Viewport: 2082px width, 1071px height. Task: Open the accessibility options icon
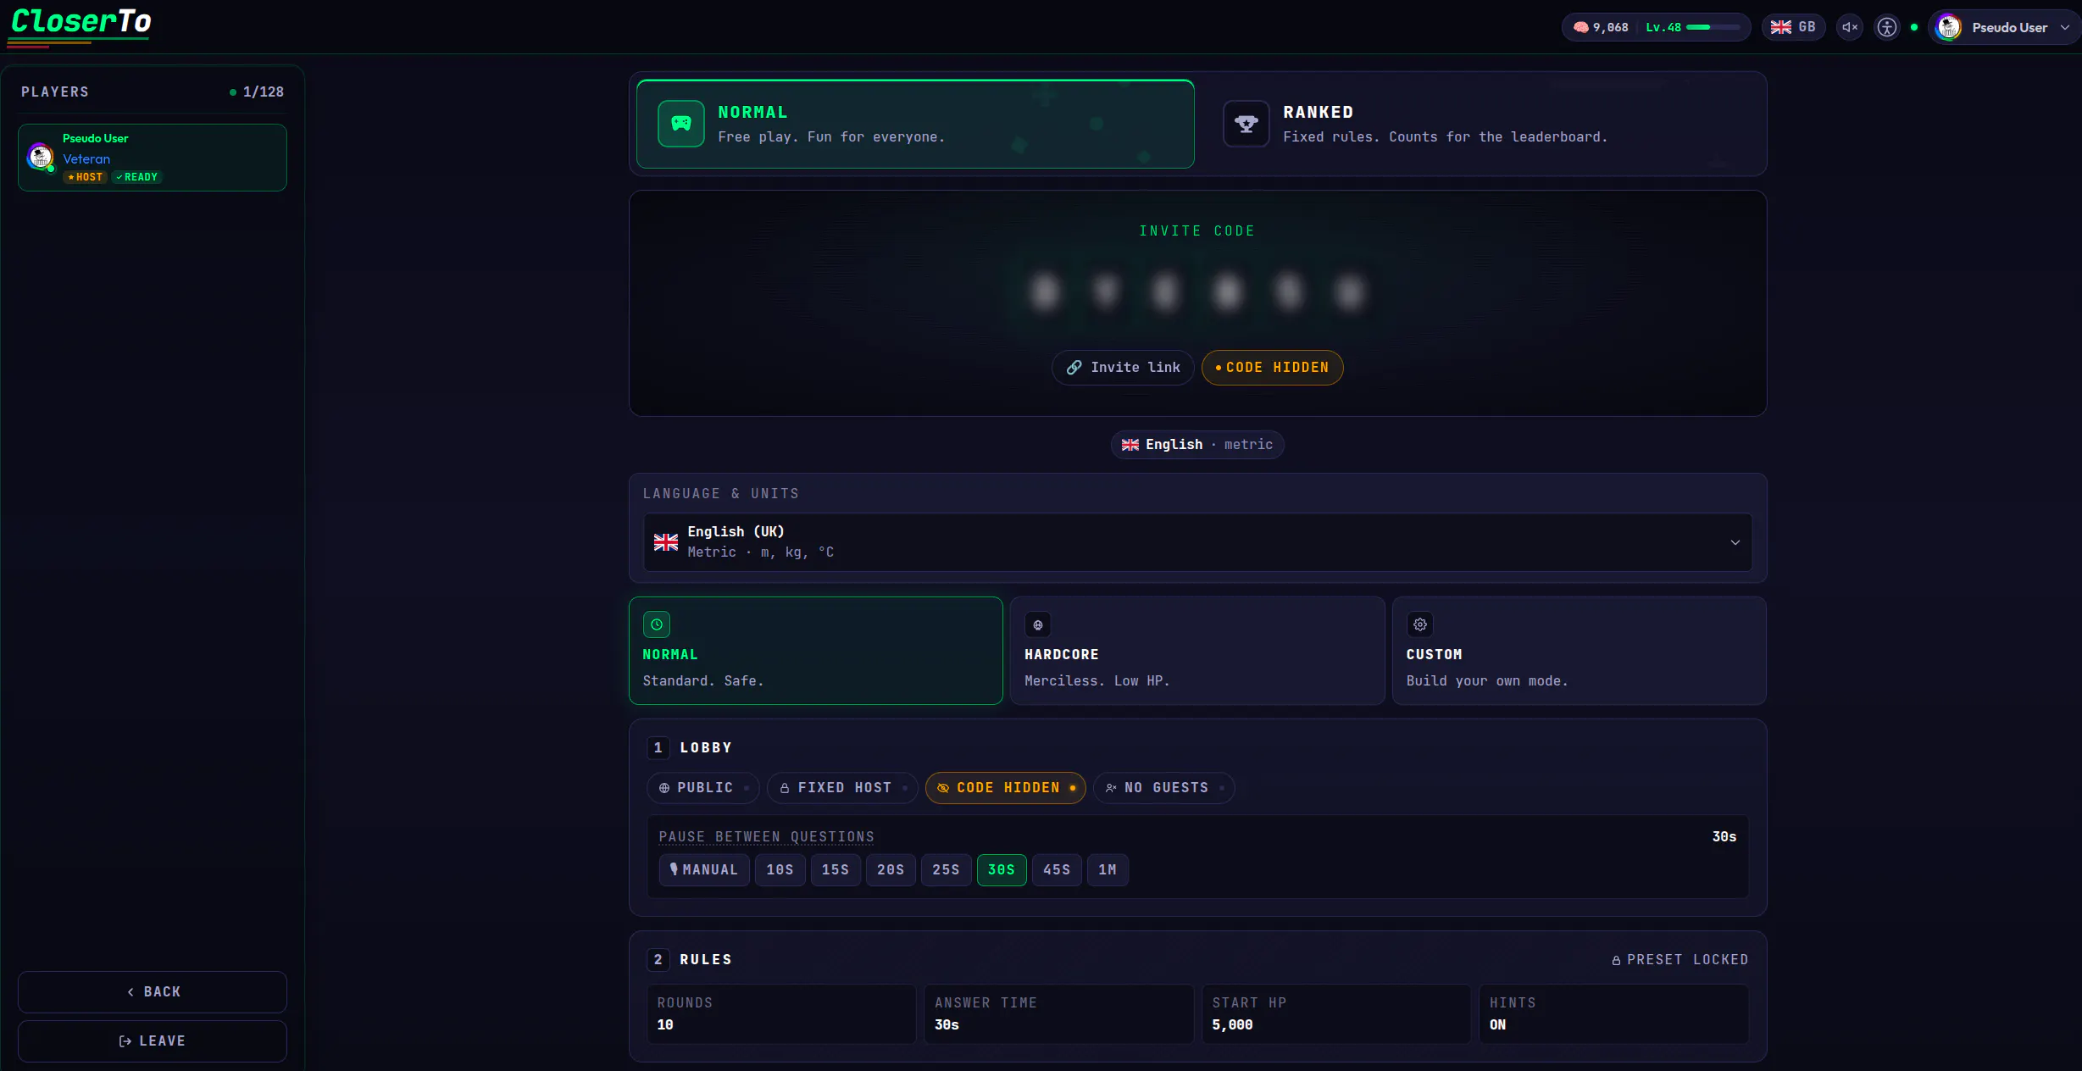click(x=1887, y=27)
